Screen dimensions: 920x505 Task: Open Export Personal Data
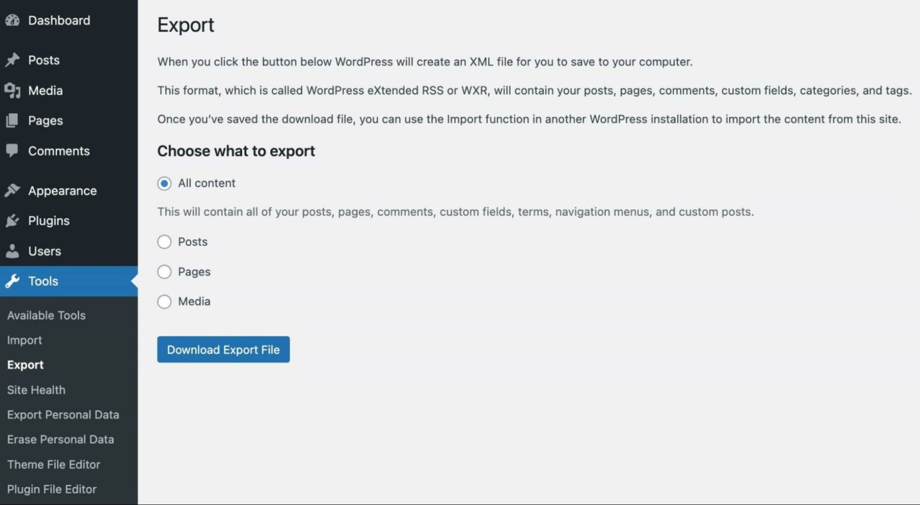coord(63,414)
